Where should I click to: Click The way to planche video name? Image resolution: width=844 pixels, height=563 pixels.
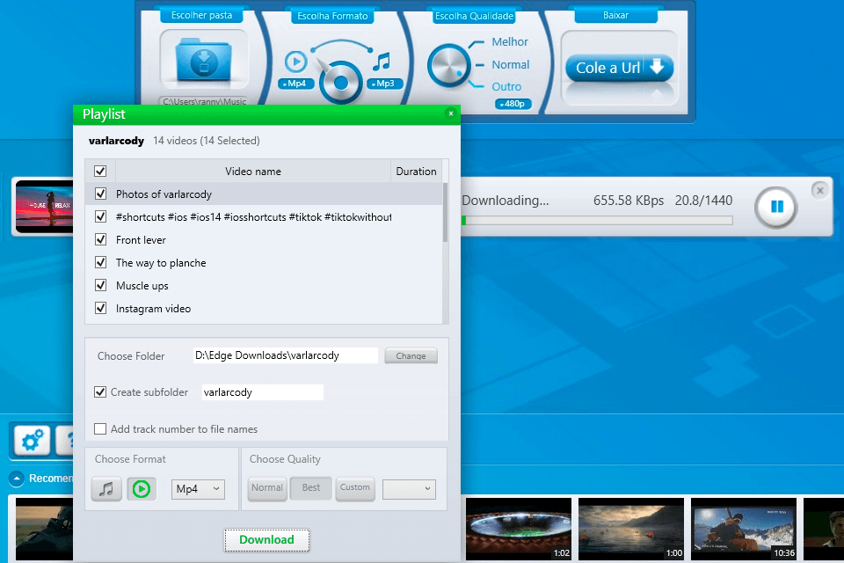click(x=161, y=263)
